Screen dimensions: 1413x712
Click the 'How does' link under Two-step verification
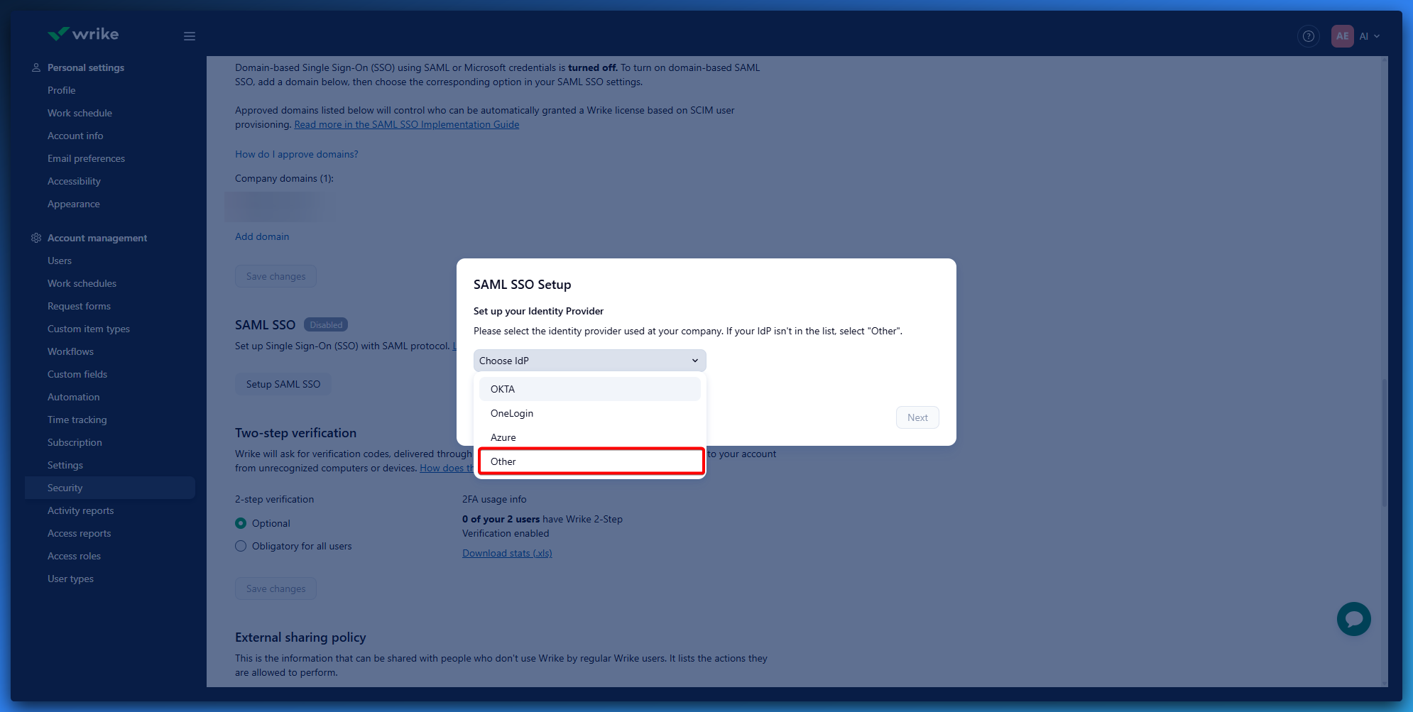coord(446,468)
